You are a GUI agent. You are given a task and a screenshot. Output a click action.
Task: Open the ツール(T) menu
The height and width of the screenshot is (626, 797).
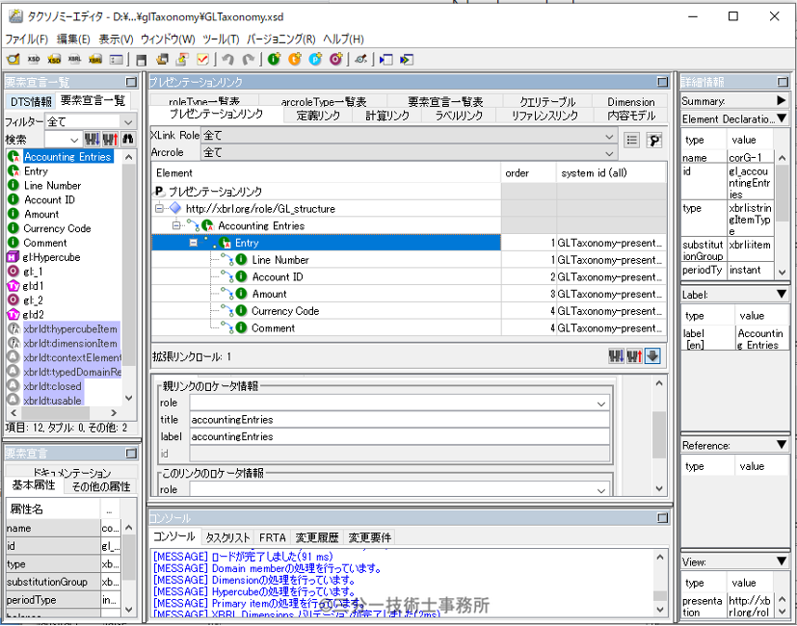(221, 39)
